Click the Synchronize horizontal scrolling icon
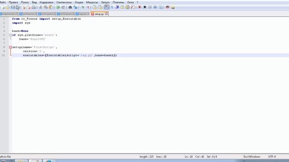The height and width of the screenshot is (162, 289). (x=100, y=7)
